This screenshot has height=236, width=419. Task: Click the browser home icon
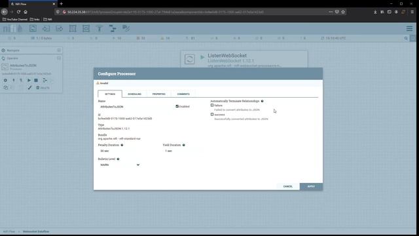point(26,12)
